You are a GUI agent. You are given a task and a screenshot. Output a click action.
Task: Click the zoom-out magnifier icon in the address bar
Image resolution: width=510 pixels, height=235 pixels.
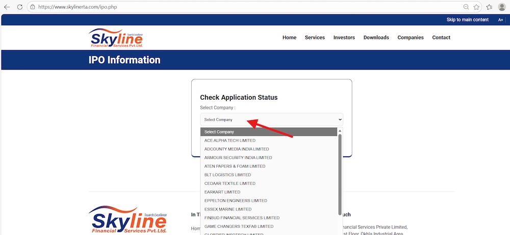[466, 7]
